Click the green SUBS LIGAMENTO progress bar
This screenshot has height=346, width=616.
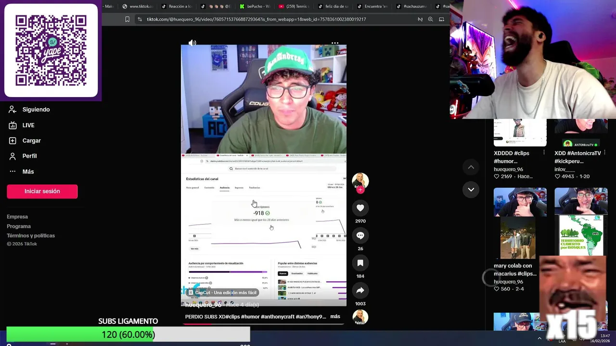pyautogui.click(x=128, y=334)
